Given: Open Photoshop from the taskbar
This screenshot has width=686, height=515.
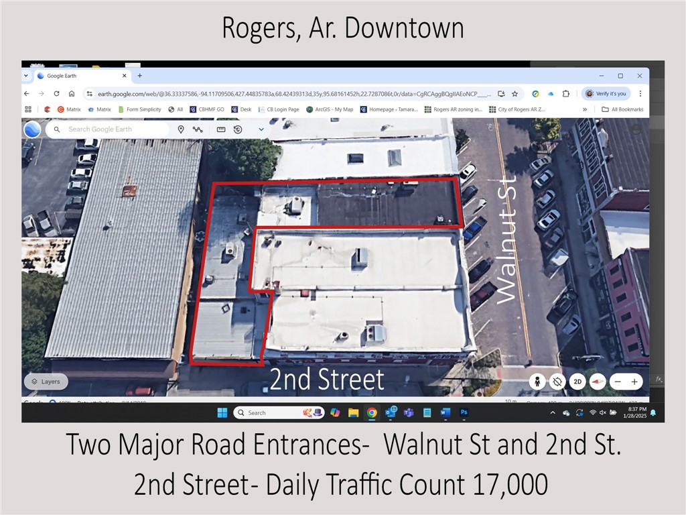Looking at the screenshot, I should click(x=464, y=413).
